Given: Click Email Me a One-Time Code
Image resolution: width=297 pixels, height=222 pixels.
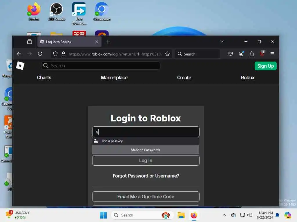Looking at the screenshot, I should (x=146, y=197).
